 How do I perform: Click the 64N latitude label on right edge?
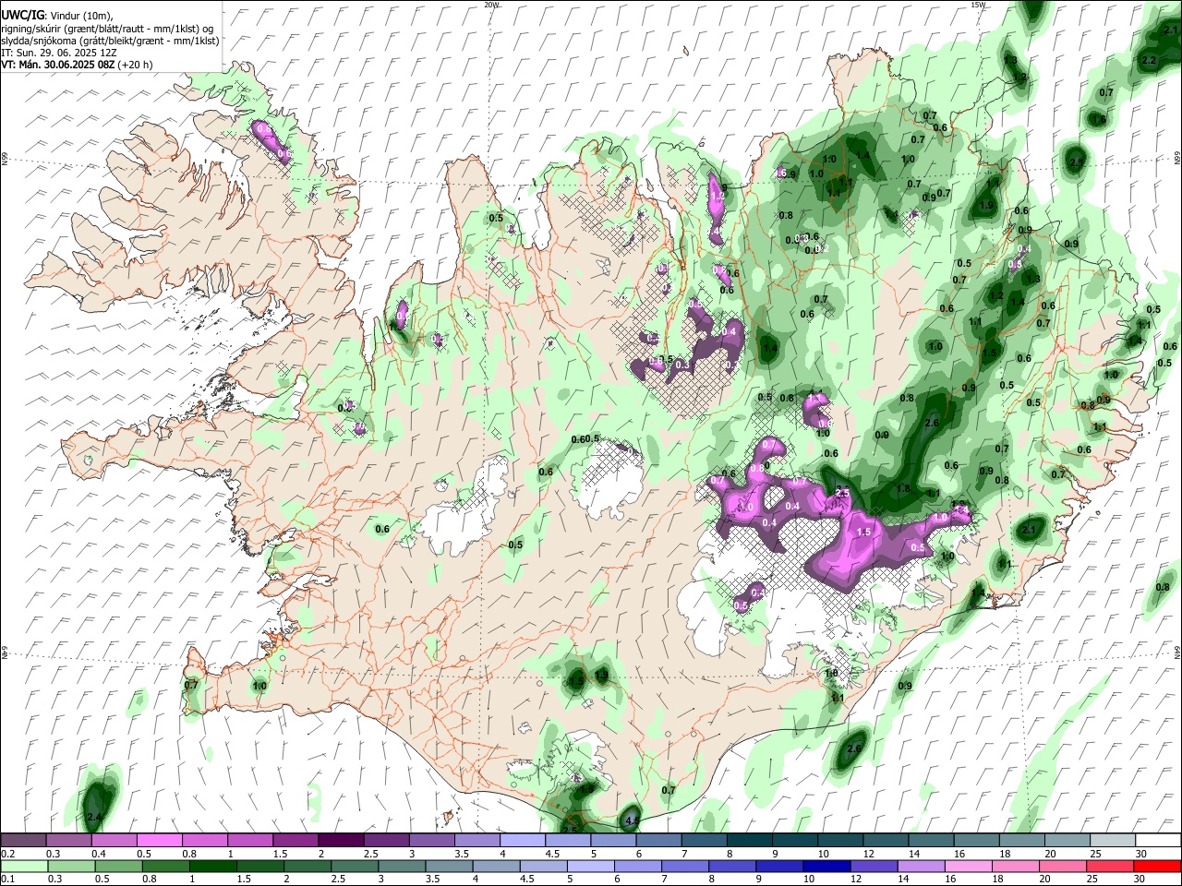[x=1177, y=653]
